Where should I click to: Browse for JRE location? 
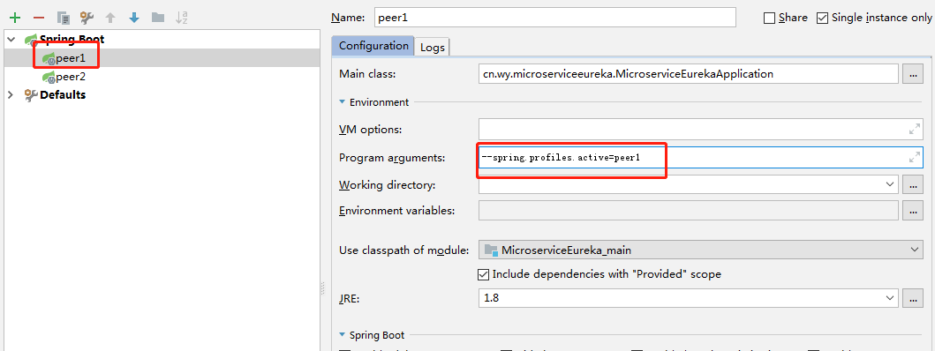click(912, 297)
